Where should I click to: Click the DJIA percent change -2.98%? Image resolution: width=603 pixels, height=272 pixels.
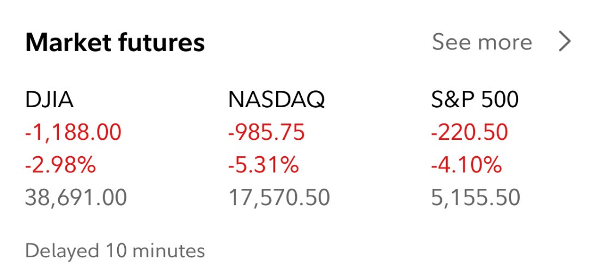point(60,165)
